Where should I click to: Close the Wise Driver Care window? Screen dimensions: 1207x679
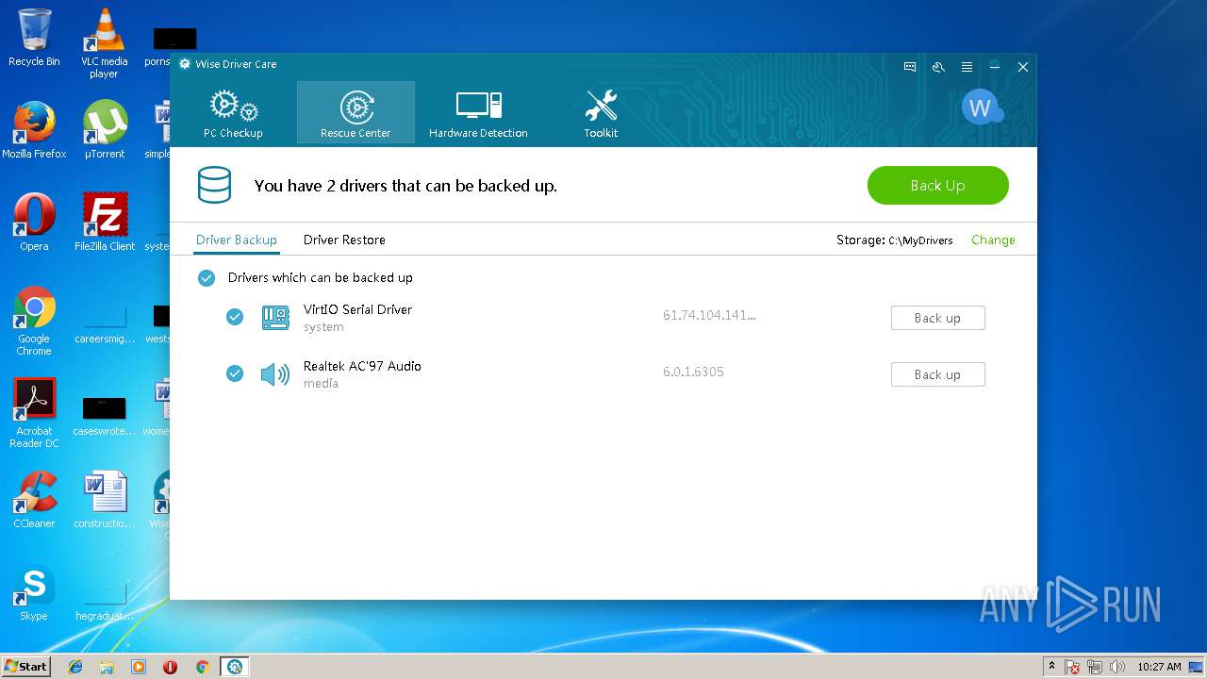[1023, 67]
